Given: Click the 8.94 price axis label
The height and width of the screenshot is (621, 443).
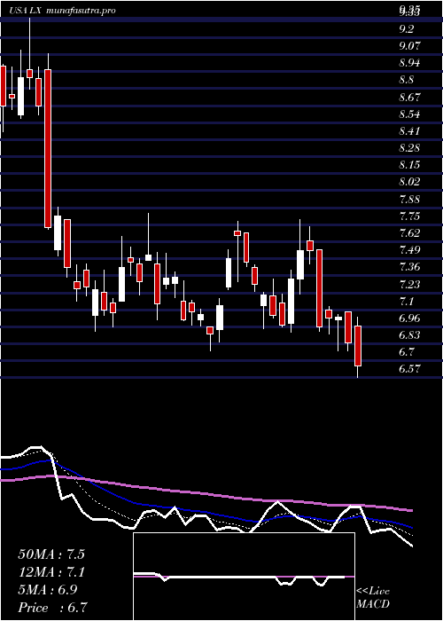Looking at the screenshot, I should (409, 63).
